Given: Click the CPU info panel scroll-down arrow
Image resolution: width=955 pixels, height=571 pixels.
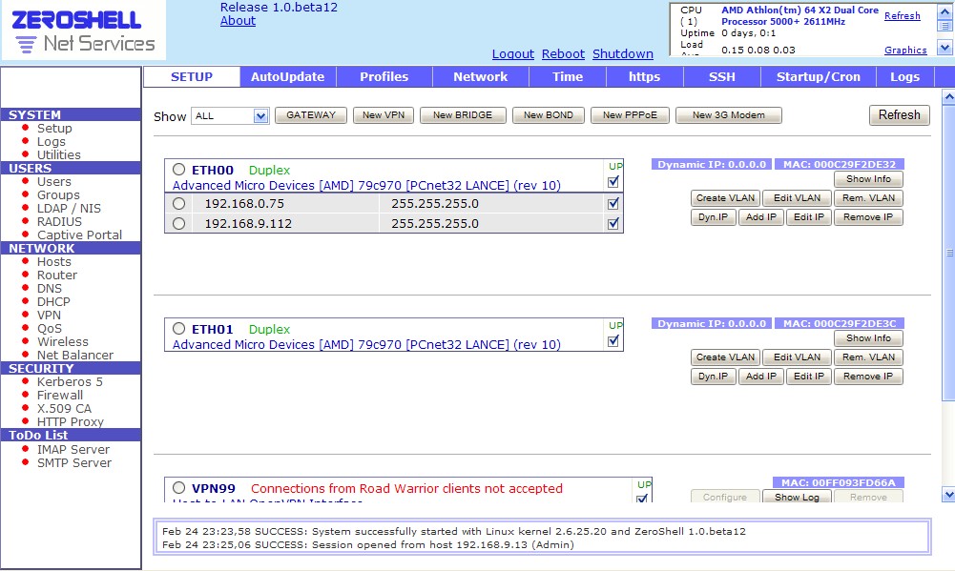Looking at the screenshot, I should click(x=945, y=47).
